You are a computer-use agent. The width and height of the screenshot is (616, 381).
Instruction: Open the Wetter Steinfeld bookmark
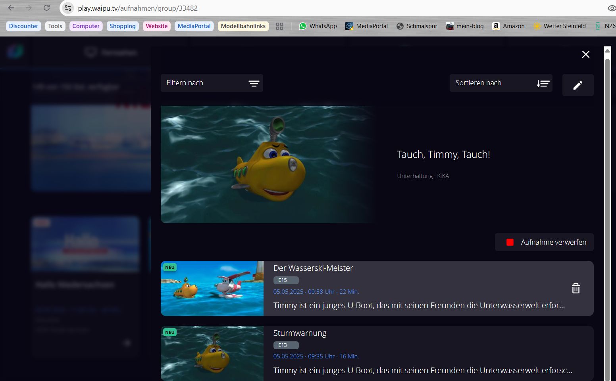click(560, 26)
